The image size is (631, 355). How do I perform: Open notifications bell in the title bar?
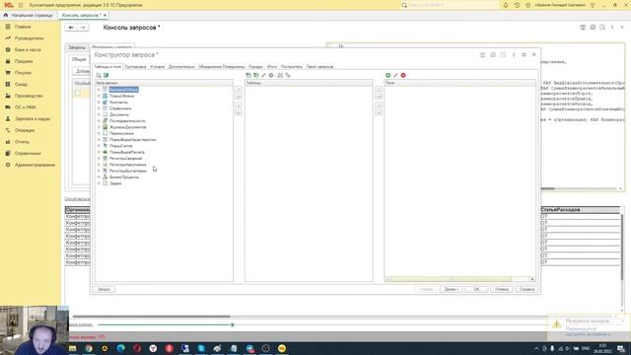pyautogui.click(x=506, y=5)
